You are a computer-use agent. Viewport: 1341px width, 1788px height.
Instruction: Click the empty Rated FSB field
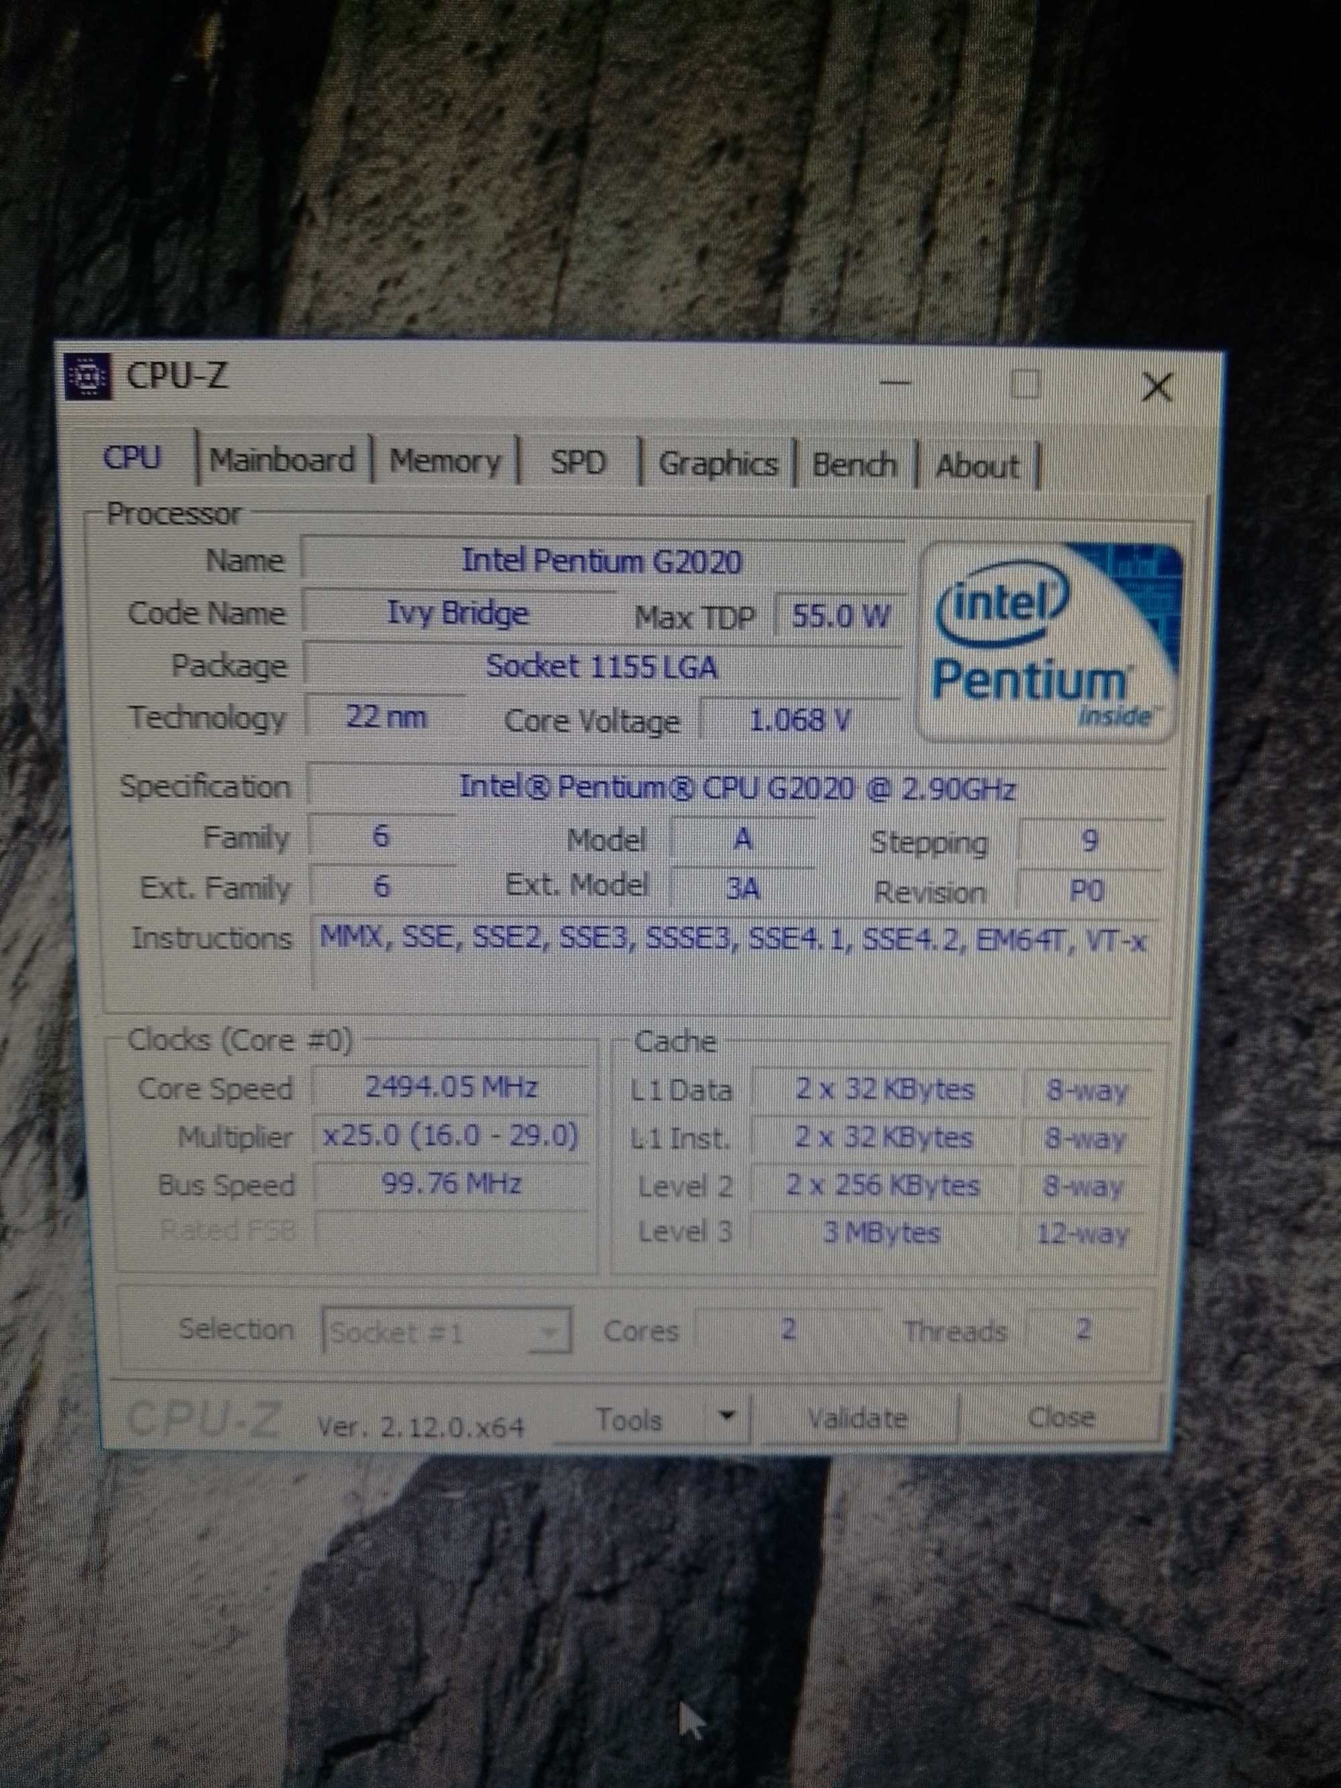[453, 1231]
